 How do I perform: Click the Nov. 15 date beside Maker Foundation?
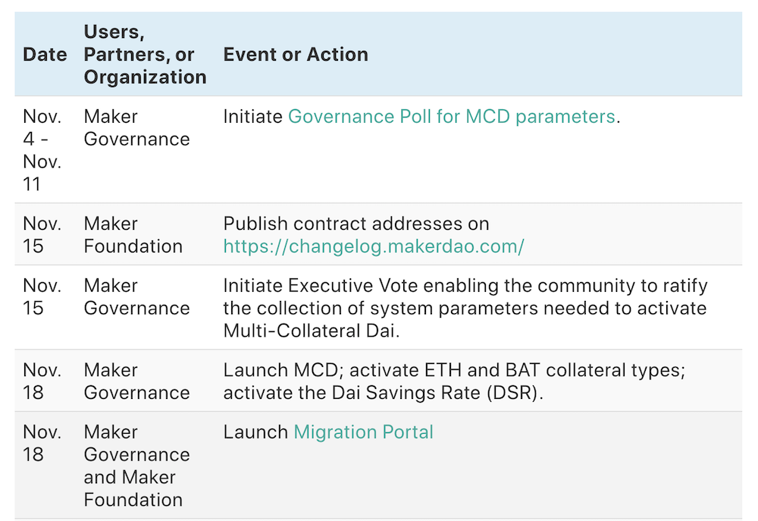(x=42, y=235)
